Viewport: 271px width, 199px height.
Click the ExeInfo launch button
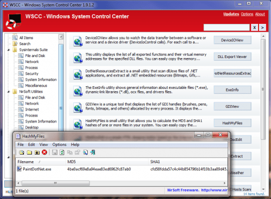[233, 90]
